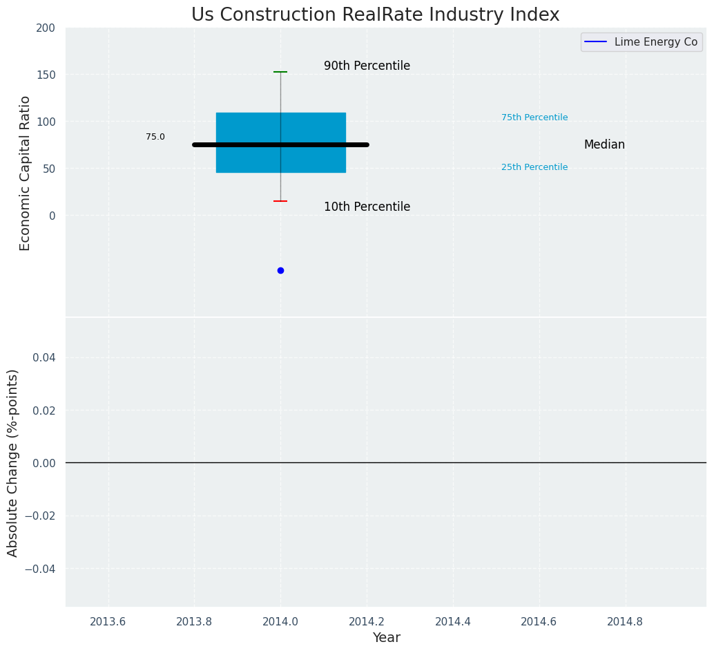Viewport: 714px width, 651px height.
Task: Select the 25th Percentile legend text
Action: coord(534,167)
